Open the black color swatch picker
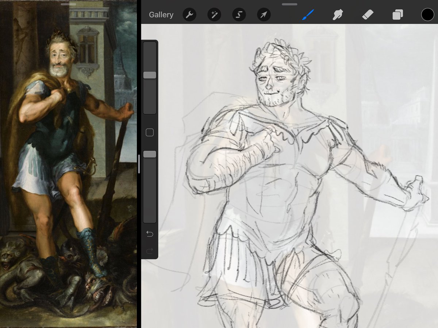 point(428,15)
